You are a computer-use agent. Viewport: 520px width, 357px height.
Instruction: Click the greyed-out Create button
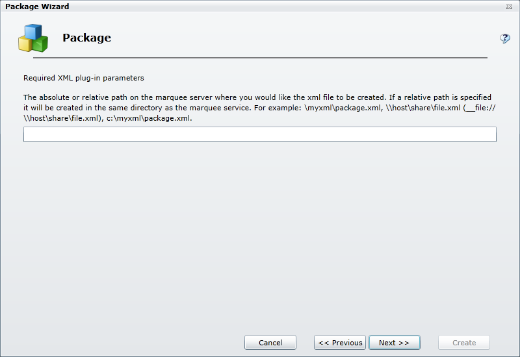click(x=464, y=343)
